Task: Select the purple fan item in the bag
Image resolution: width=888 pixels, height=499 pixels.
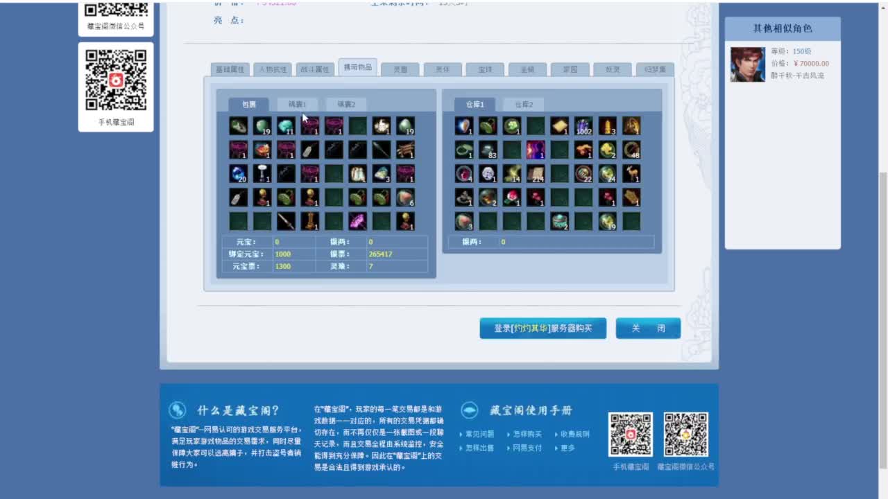Action: [358, 221]
